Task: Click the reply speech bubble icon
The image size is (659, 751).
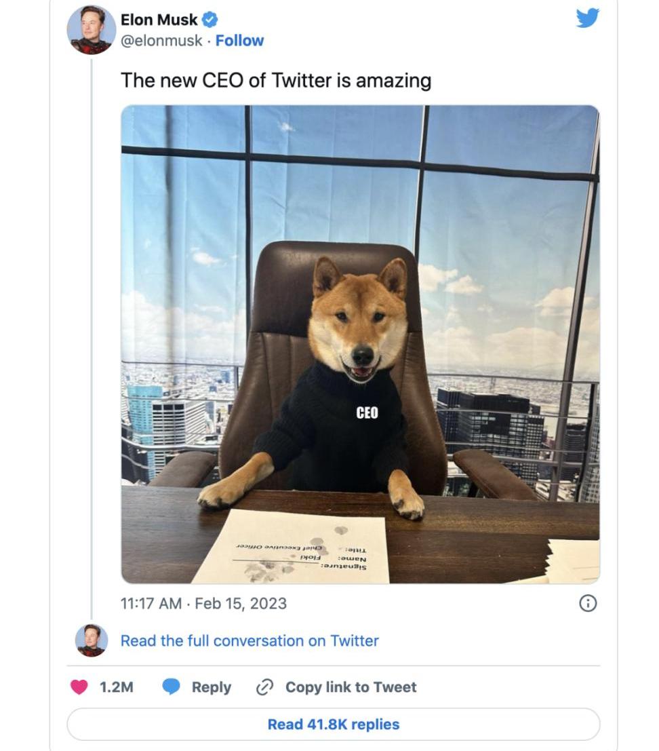Action: (x=172, y=687)
